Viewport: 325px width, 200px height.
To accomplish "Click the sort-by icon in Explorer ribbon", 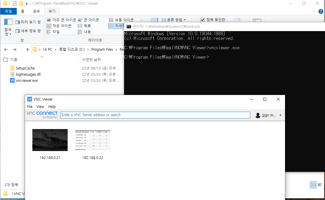I will click(x=154, y=20).
